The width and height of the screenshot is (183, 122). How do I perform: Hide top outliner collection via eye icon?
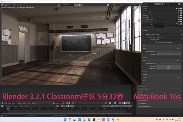coord(179,9)
